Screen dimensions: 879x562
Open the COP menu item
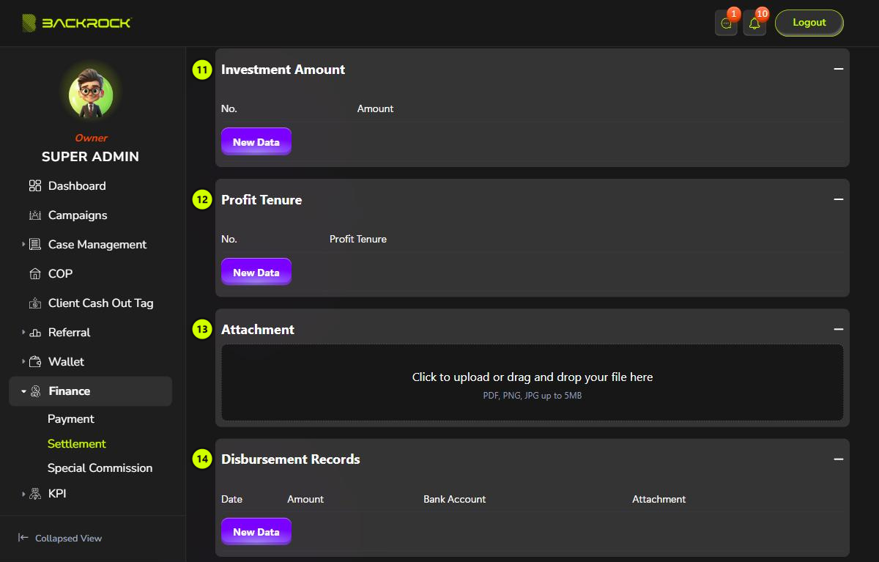click(x=60, y=274)
